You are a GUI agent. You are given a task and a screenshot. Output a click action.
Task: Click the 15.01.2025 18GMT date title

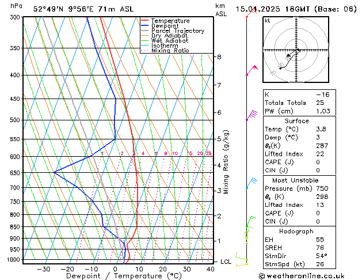click(272, 9)
